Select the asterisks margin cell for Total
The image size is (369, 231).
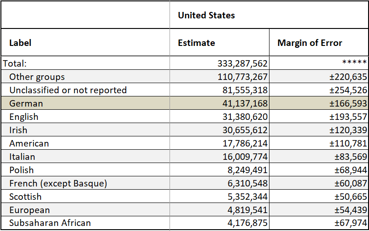tap(355, 63)
